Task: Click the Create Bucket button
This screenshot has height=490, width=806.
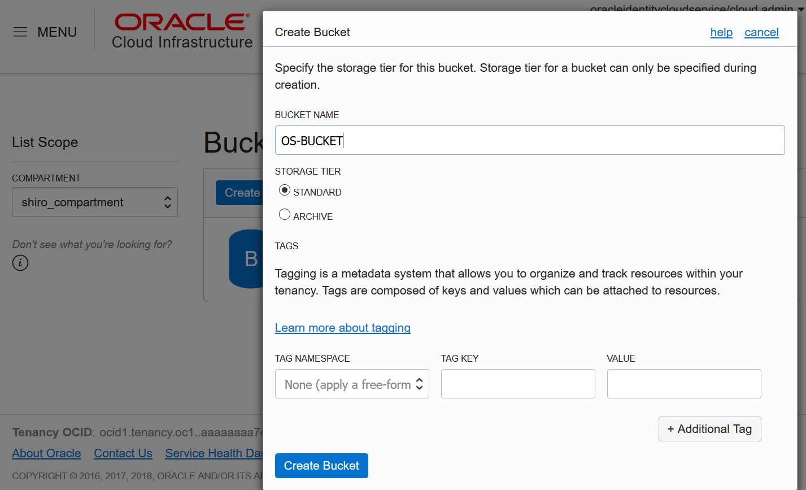Action: tap(321, 466)
